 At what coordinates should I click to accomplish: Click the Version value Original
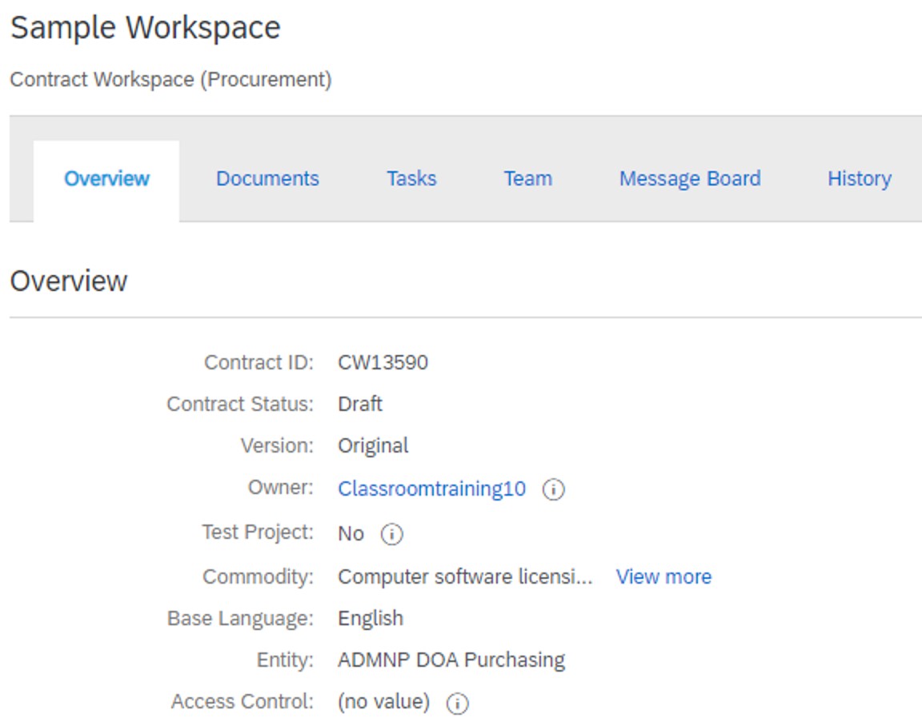(373, 446)
